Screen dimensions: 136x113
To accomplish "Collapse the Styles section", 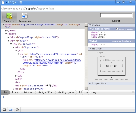I will 90,25.
